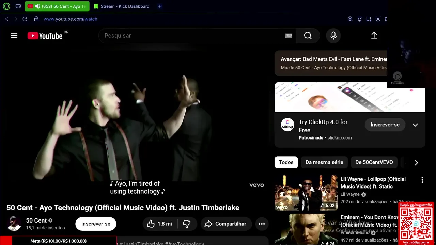Image resolution: width=436 pixels, height=245 pixels.
Task: Open Lil Wayne channel name in suggestions
Action: [x=350, y=194]
